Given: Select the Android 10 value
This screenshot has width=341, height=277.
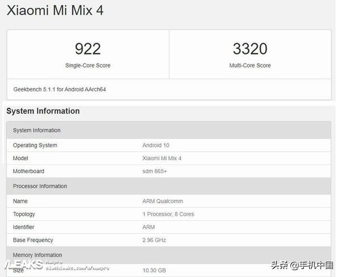Looking at the screenshot, I should click(x=156, y=145).
